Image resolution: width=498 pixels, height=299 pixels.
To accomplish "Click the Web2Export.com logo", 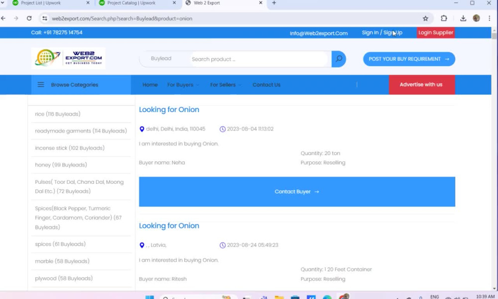I will click(x=68, y=58).
